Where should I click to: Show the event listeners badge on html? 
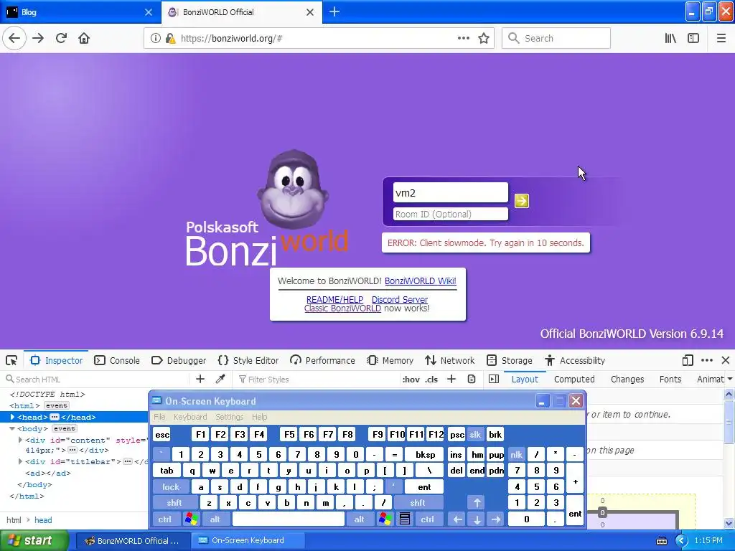tap(56, 405)
